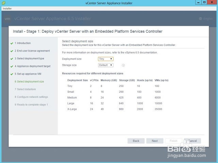Open the Storage size dropdown showing Default
Viewport: 218px width, 163px height.
point(106,65)
